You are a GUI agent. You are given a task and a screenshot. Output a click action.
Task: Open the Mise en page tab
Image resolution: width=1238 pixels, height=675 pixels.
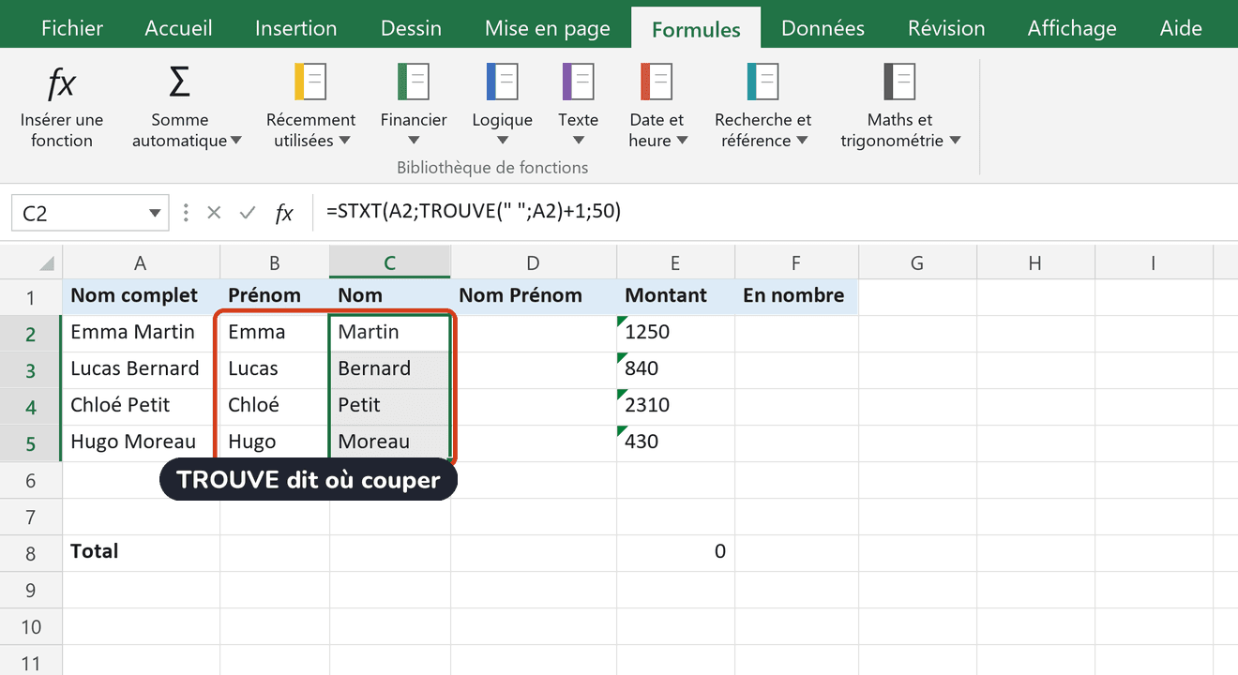click(548, 28)
